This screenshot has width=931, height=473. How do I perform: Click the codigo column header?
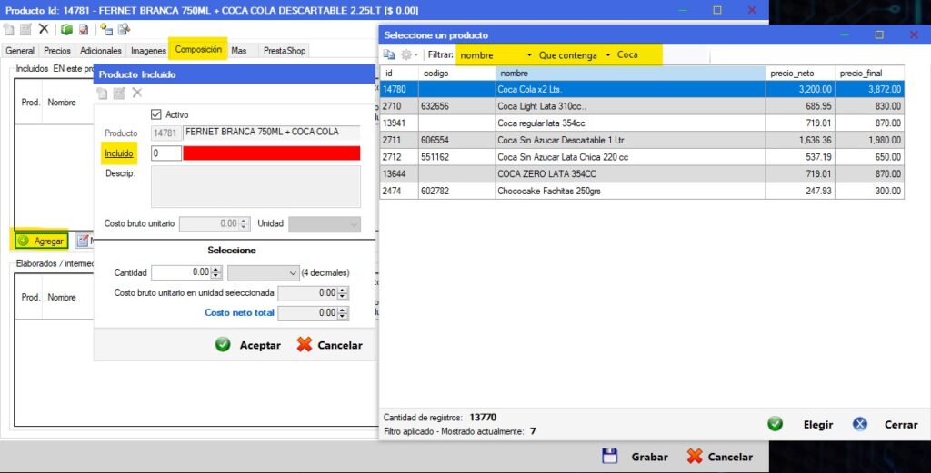pos(457,73)
